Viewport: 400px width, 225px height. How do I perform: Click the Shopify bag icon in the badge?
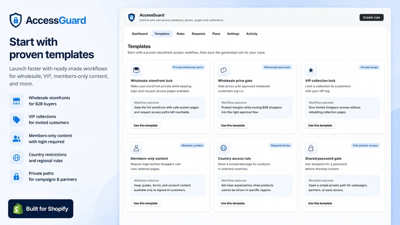click(18, 208)
